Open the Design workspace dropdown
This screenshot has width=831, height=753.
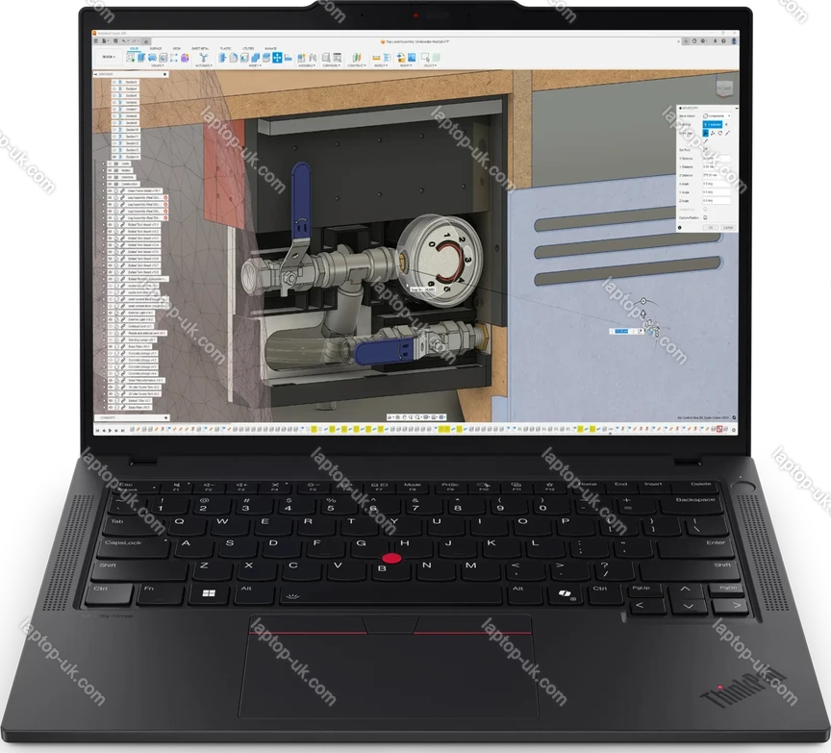(108, 57)
